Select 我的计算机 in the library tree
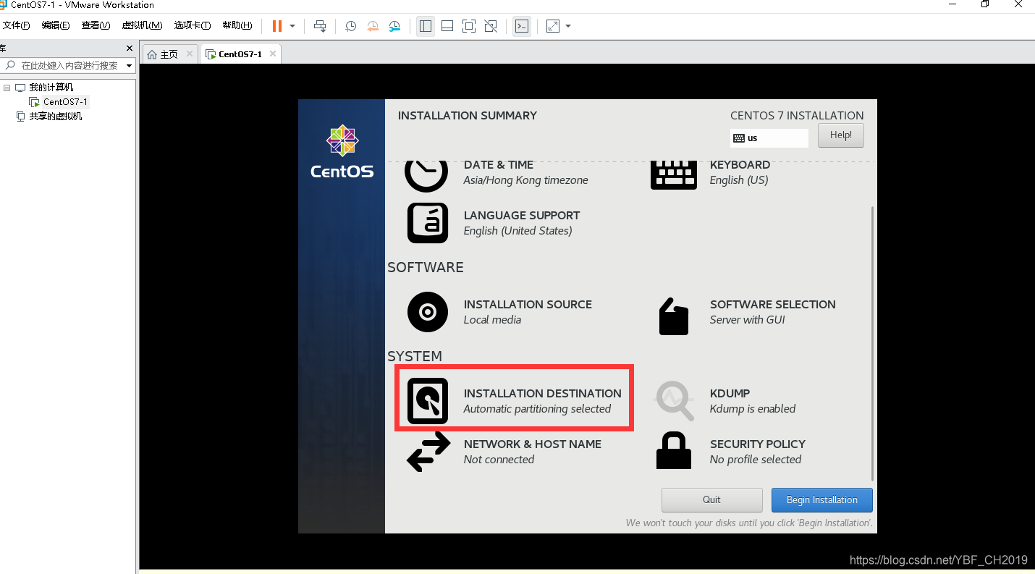 tap(51, 88)
